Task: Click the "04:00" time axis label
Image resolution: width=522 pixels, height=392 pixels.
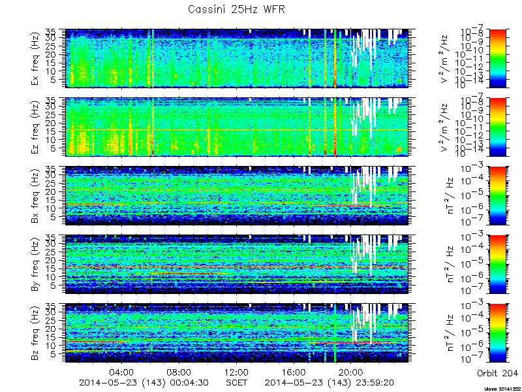Action: [123, 372]
